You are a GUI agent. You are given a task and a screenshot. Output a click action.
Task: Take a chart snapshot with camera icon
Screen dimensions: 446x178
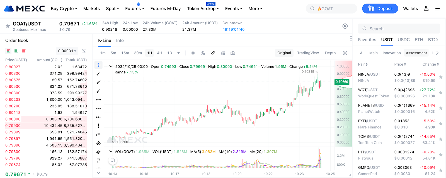point(233,53)
